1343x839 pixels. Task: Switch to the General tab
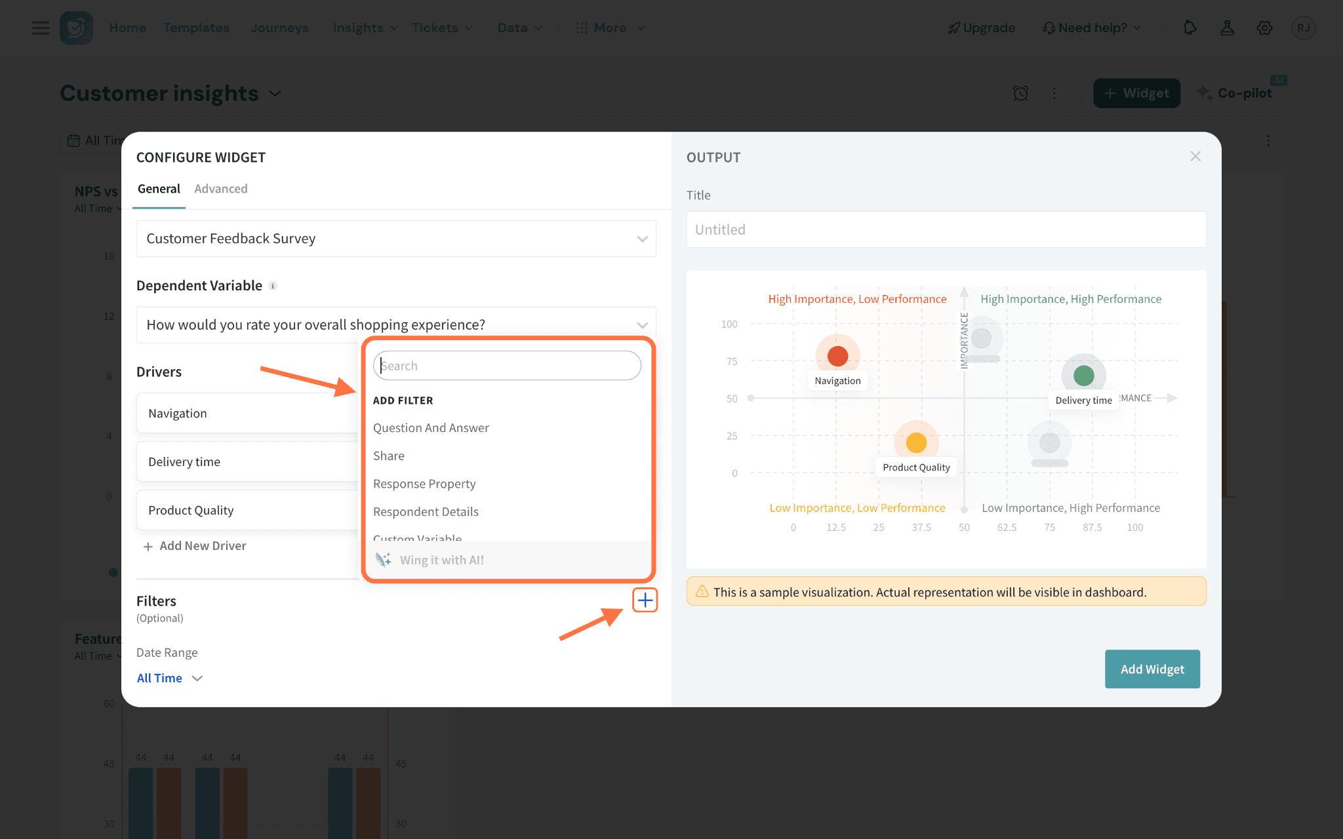point(159,189)
